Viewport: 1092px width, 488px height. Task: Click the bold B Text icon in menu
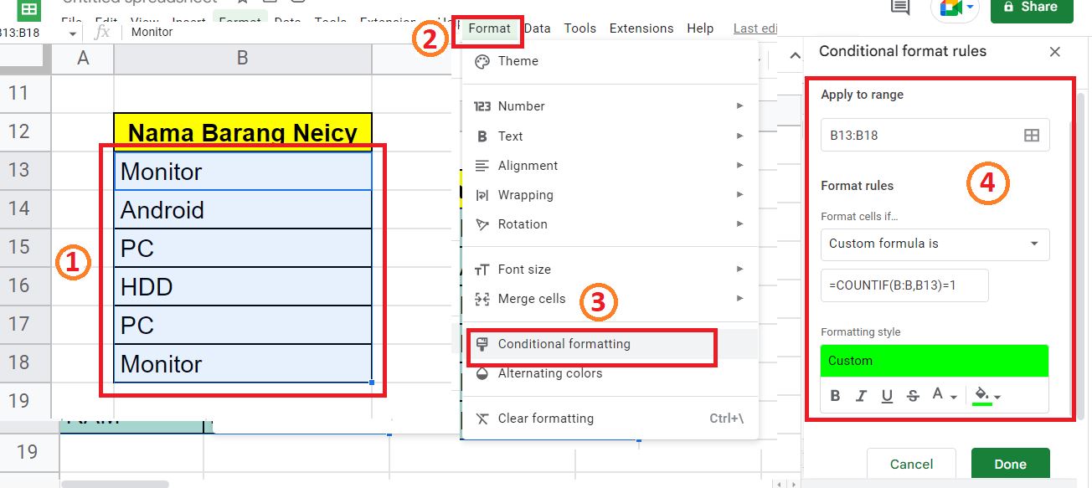[x=482, y=136]
